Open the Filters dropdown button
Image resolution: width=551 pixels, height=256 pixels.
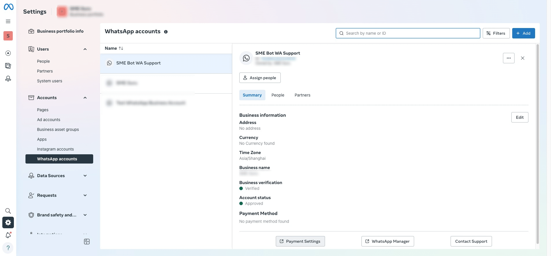(496, 33)
